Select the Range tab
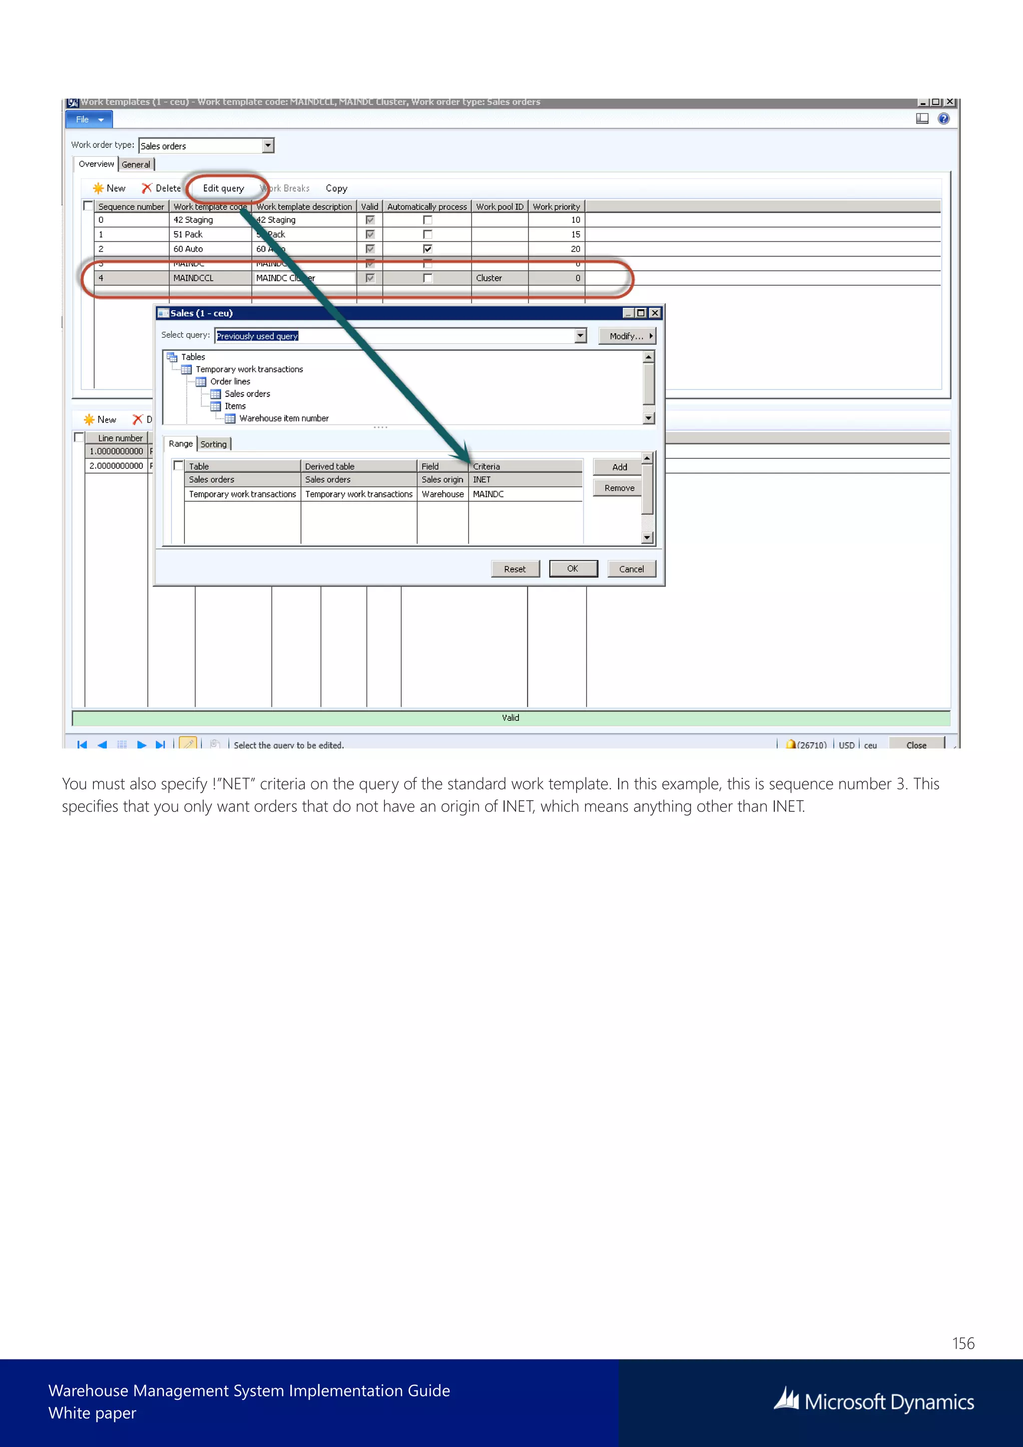 click(181, 444)
